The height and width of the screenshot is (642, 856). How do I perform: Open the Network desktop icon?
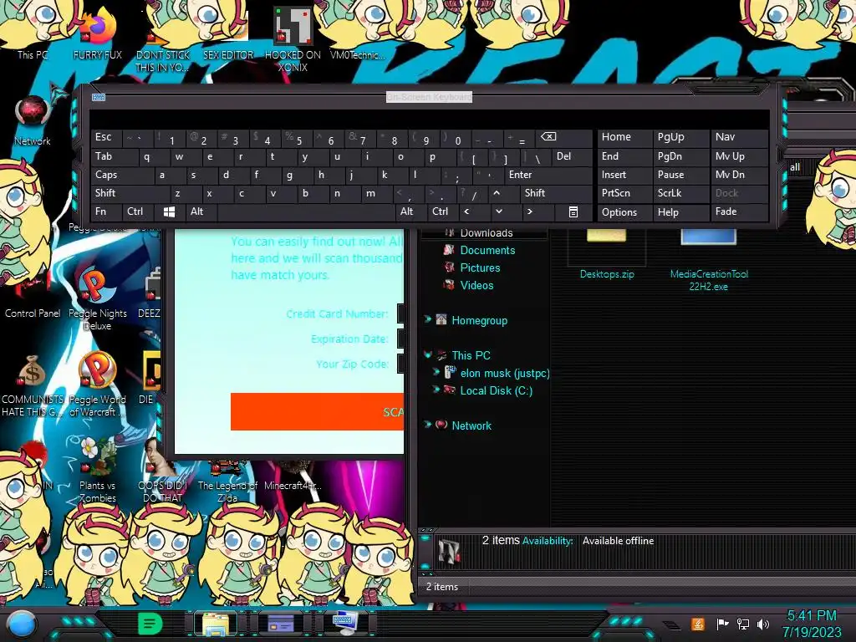pyautogui.click(x=33, y=121)
